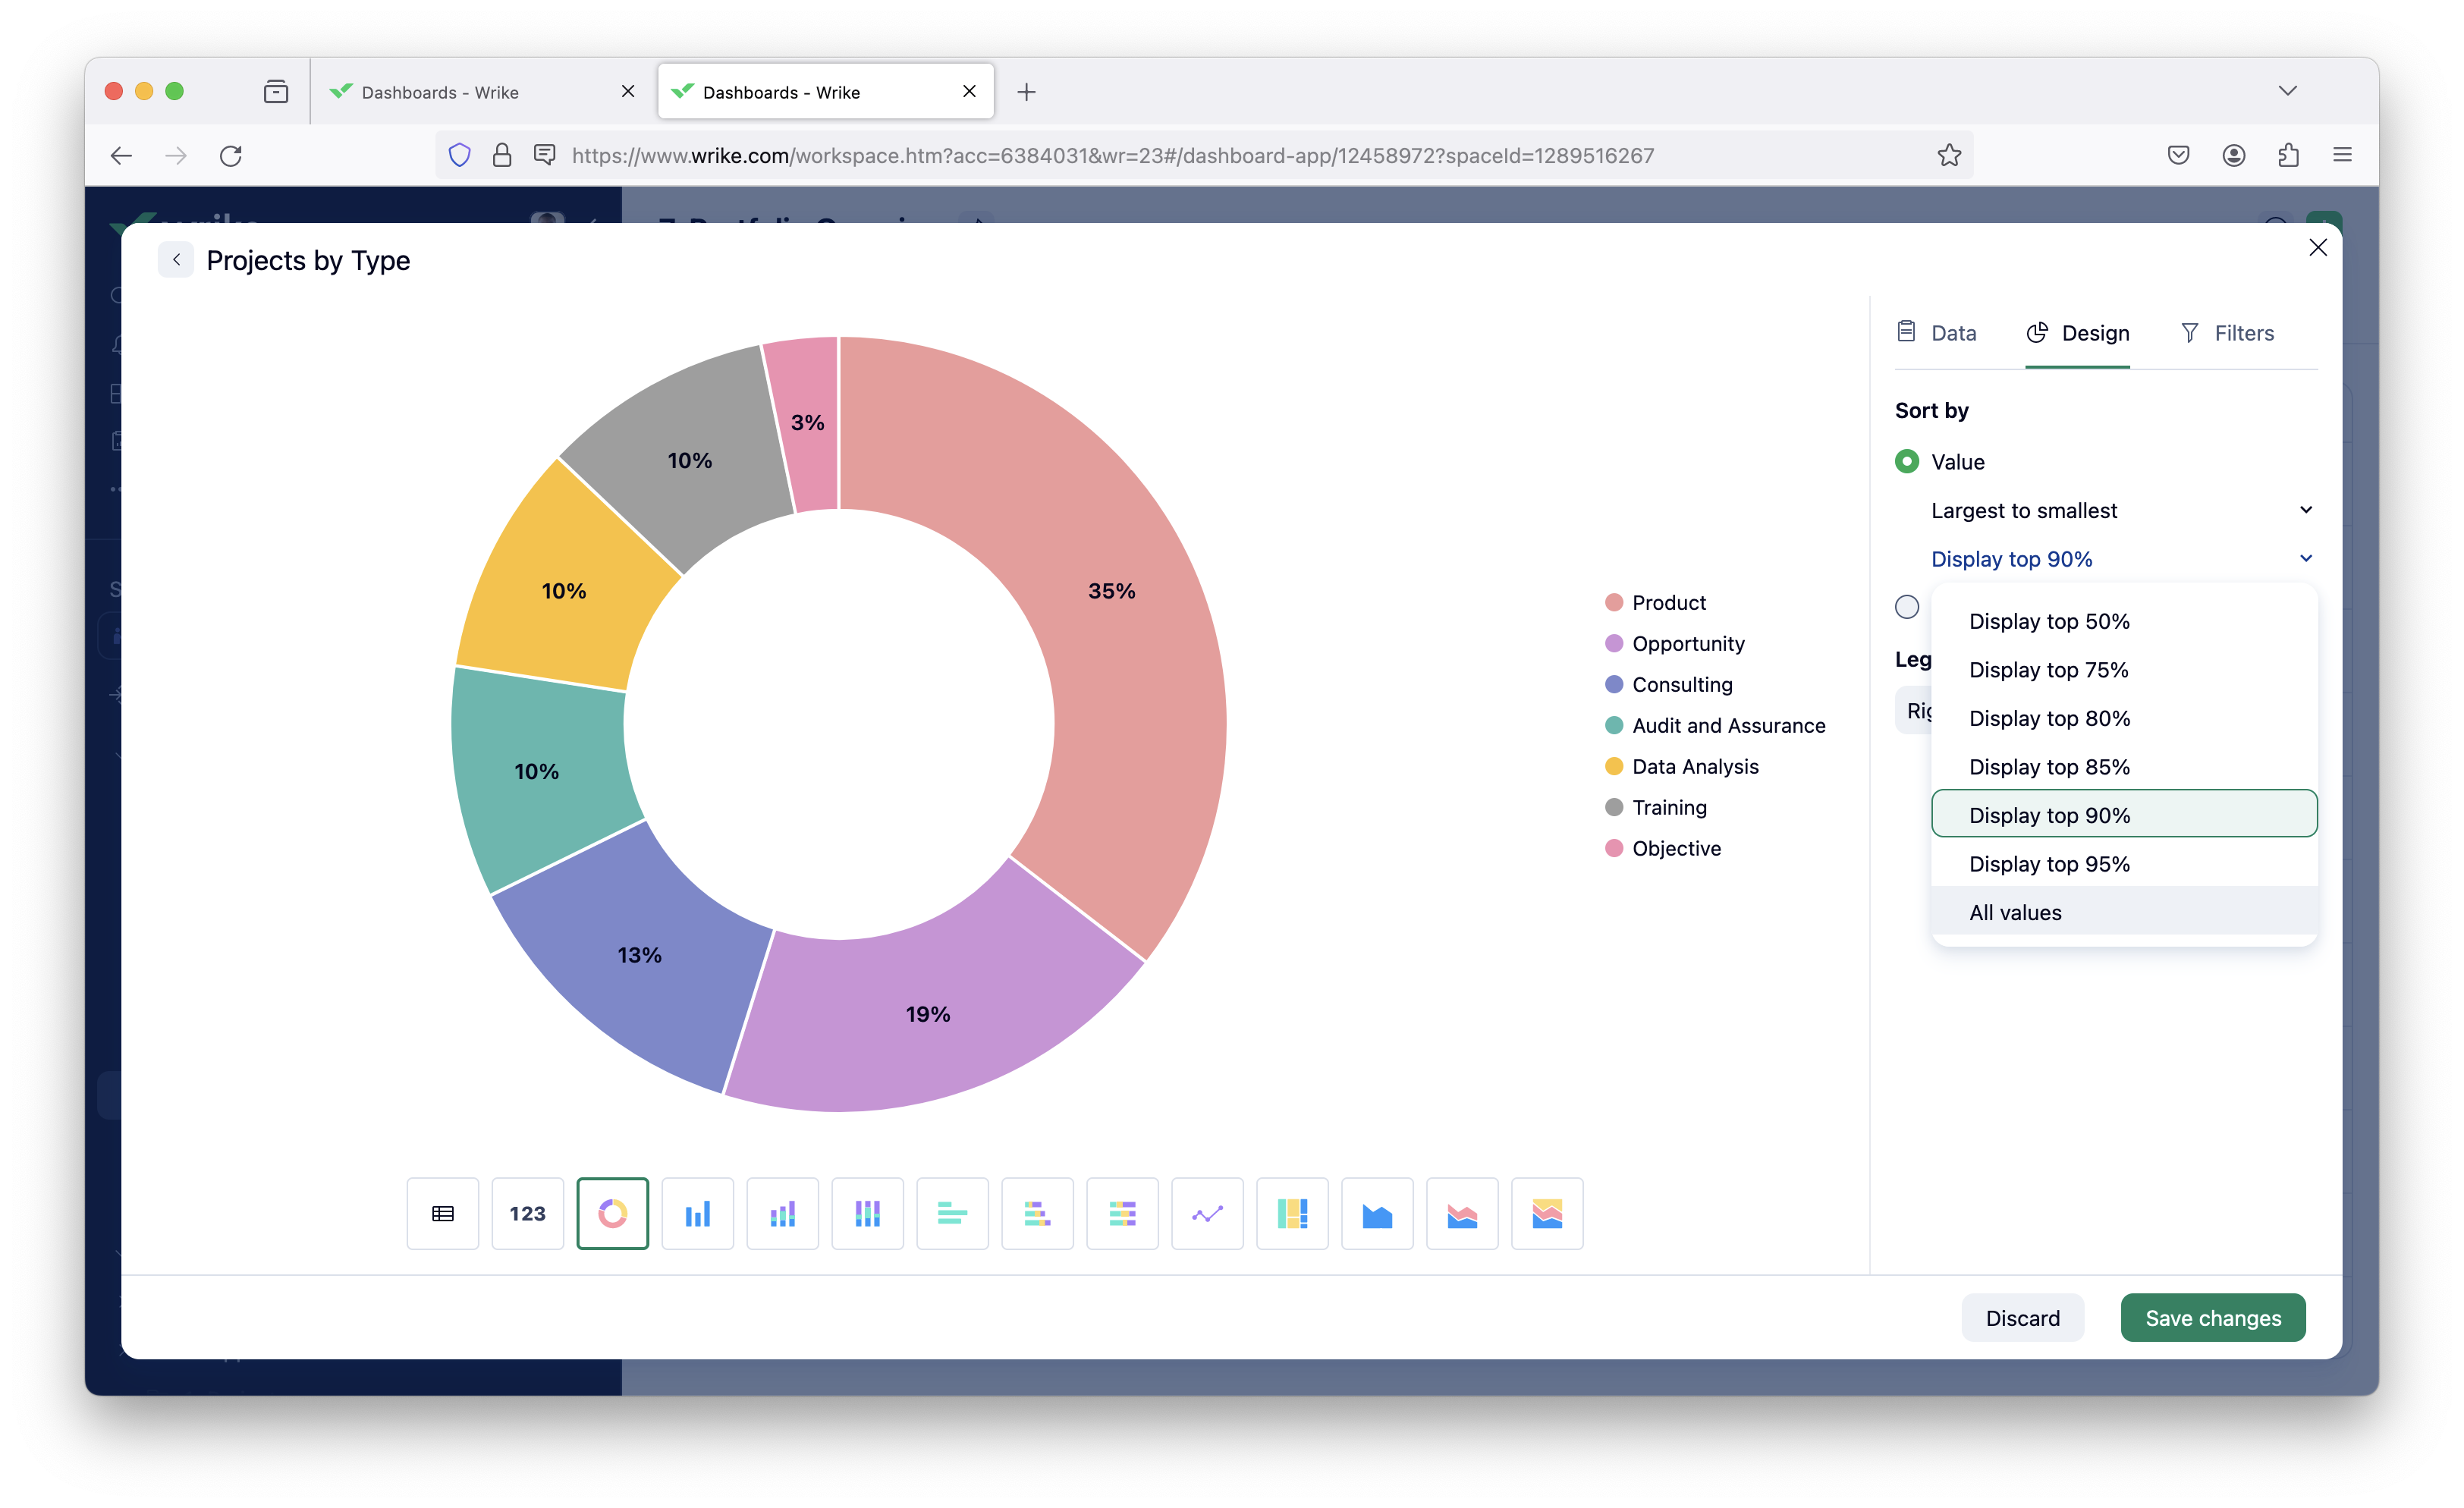Select the Value sort radio button
Viewport: 2464px width, 1508px height.
pyautogui.click(x=1907, y=462)
